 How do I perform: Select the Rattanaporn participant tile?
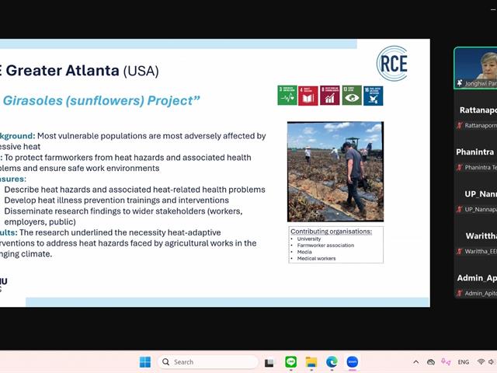(x=475, y=110)
